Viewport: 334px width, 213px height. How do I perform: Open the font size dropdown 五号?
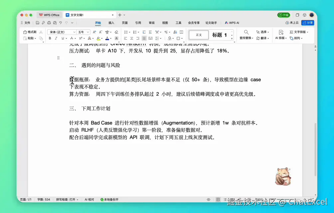82,32
